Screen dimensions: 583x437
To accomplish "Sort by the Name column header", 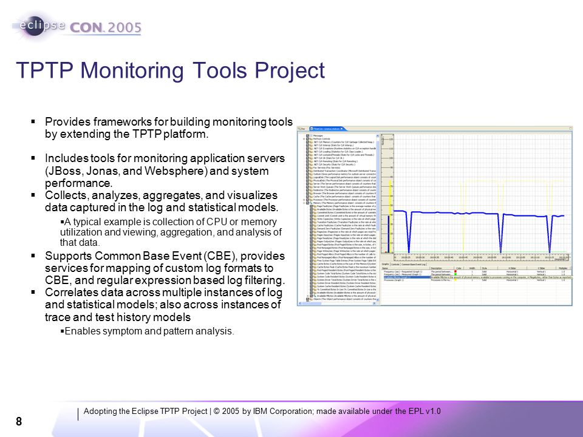I will 406,268.
